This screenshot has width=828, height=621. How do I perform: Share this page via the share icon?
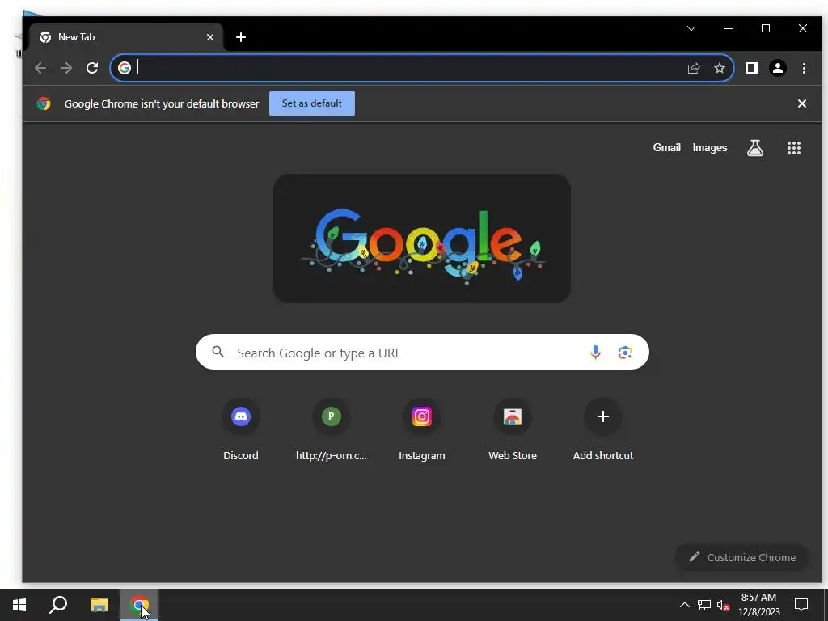693,68
